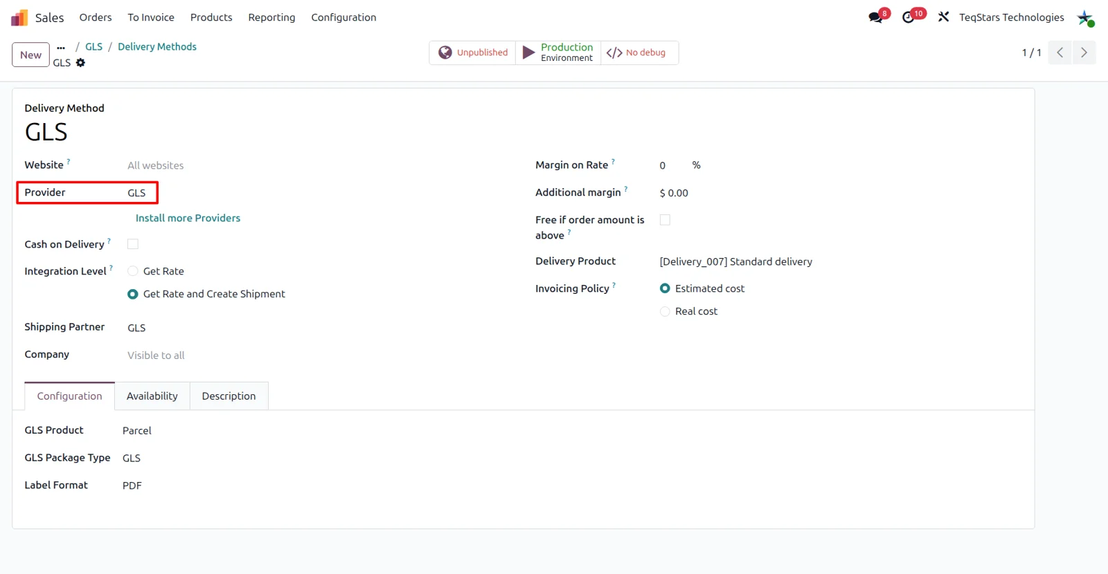Toggle the Unpublished website status button
Screen dimensions: 1108x574
coord(473,53)
